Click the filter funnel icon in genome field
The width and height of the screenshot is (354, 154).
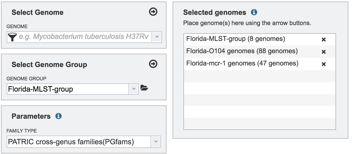[x=12, y=37]
